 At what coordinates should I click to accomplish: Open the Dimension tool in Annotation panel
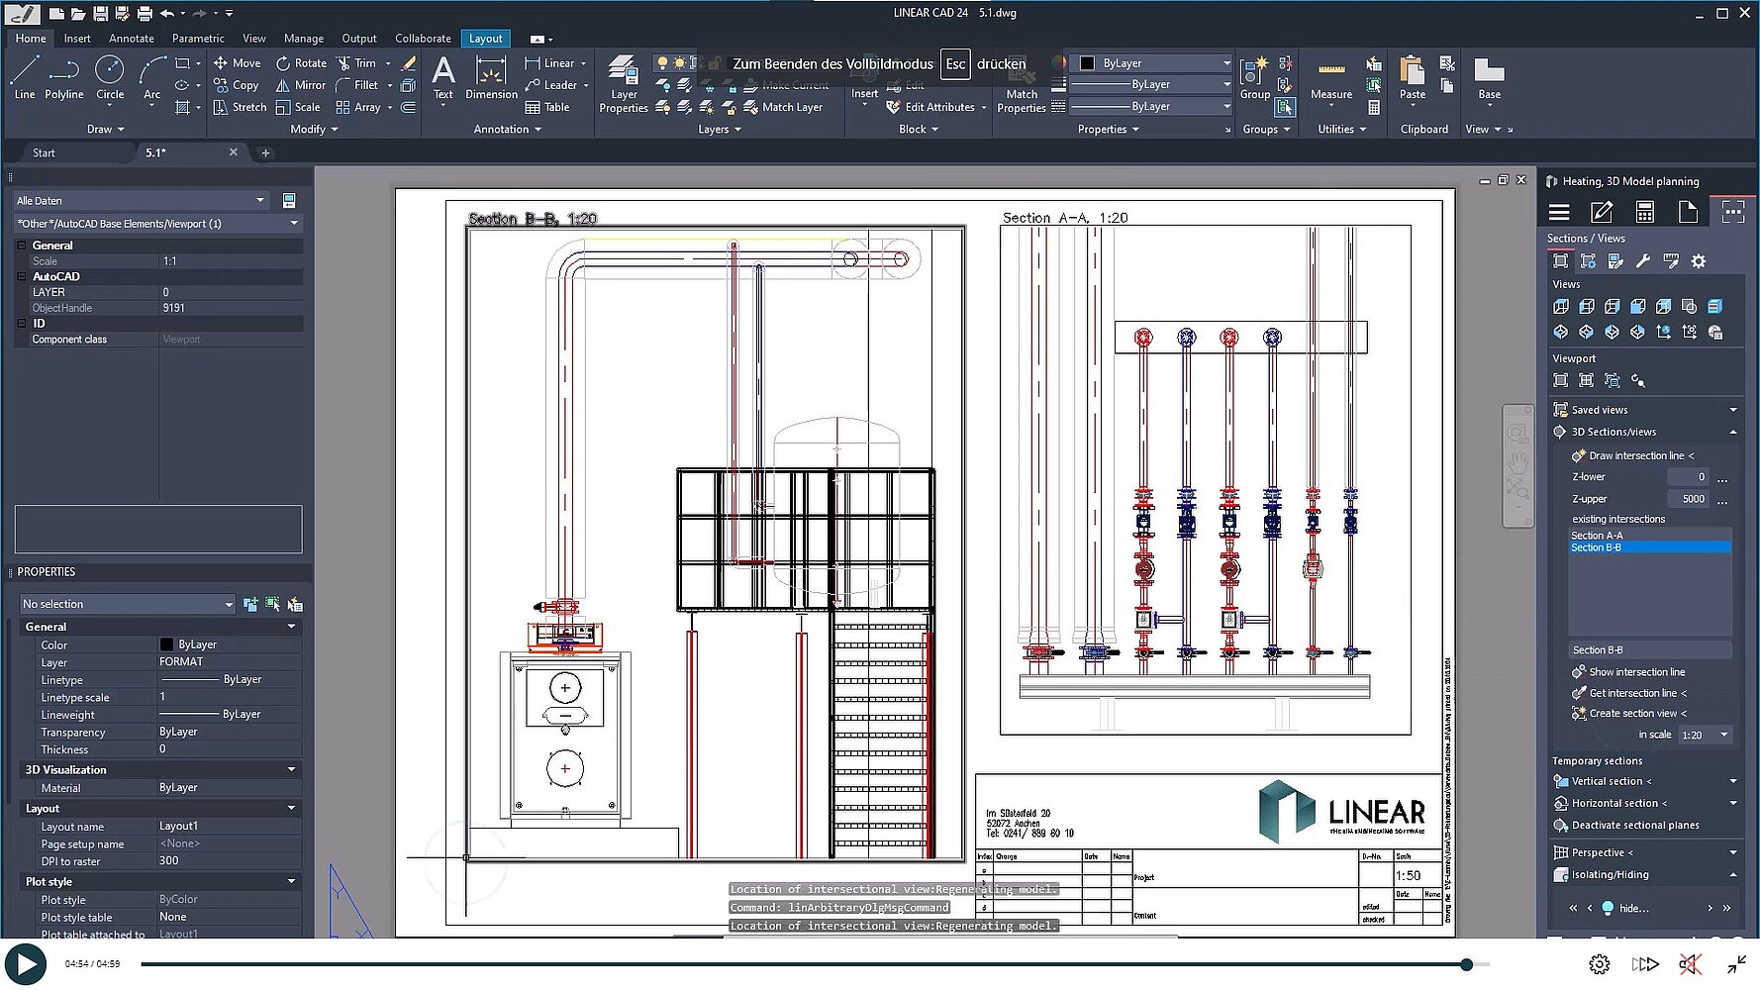point(490,79)
